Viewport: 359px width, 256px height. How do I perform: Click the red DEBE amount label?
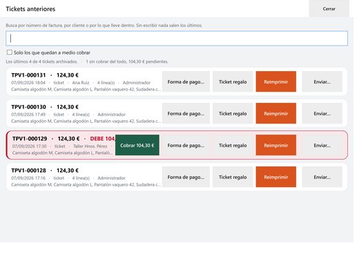[x=103, y=139]
